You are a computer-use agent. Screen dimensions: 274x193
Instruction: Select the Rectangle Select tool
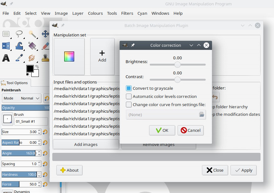point(6,34)
